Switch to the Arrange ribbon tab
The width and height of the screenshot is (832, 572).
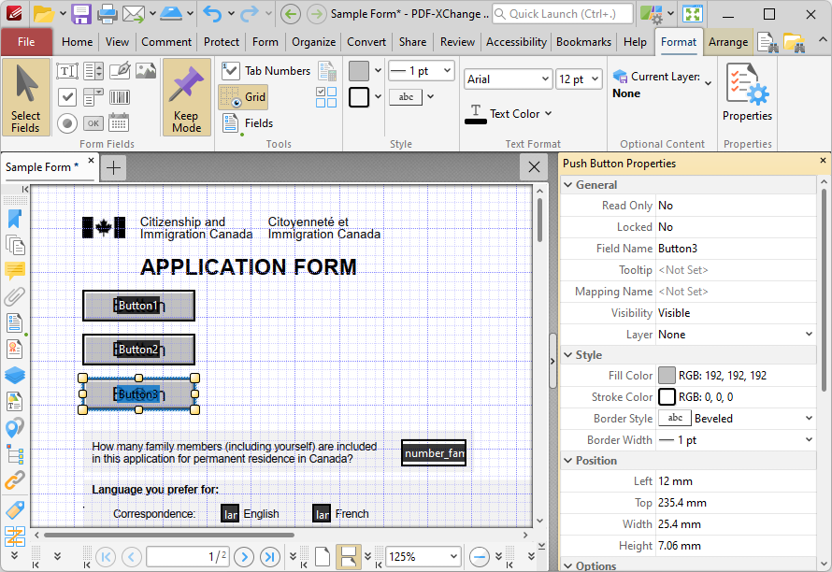point(728,42)
